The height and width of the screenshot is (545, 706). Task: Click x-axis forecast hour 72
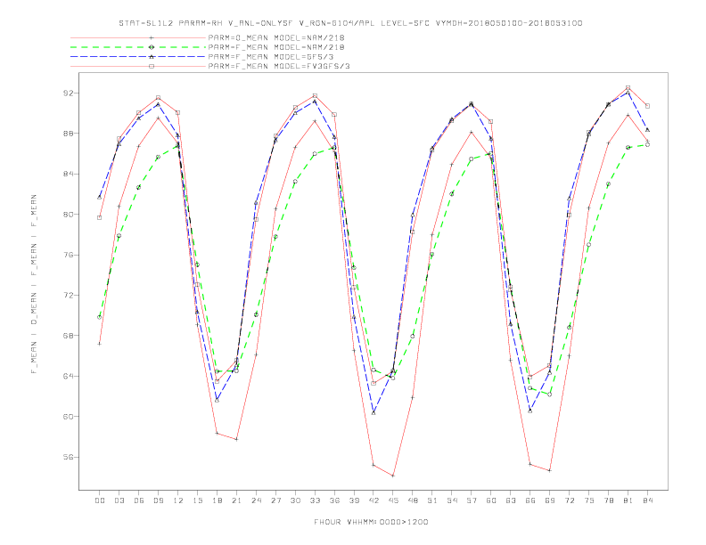click(x=569, y=500)
